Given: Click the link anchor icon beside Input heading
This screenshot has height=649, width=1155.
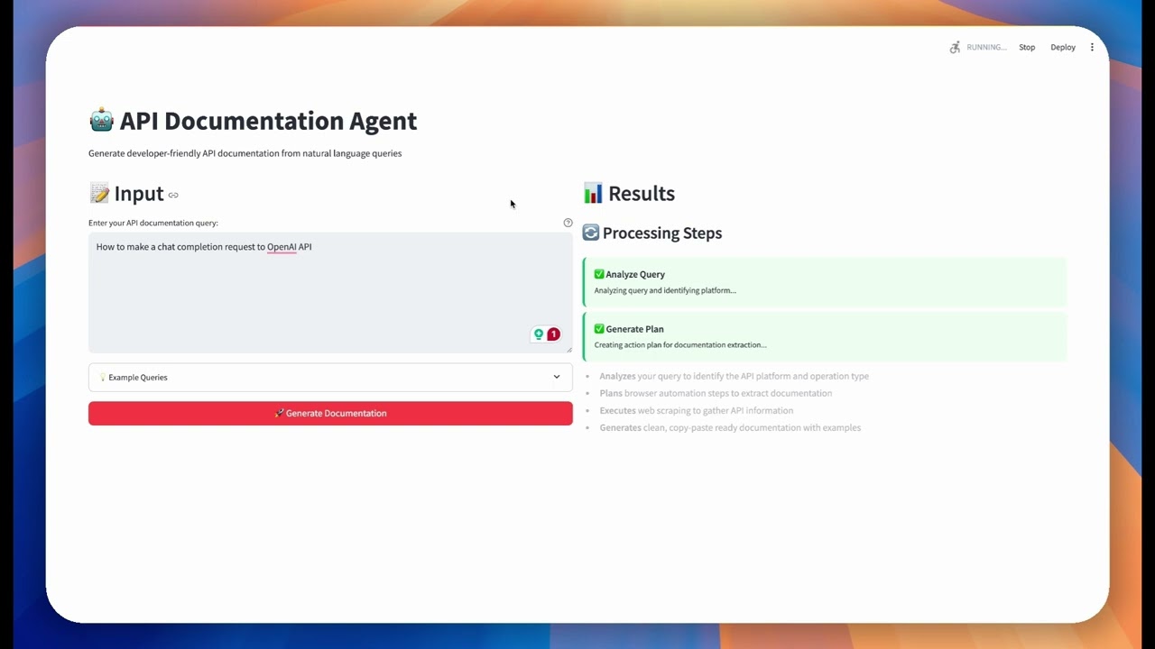Looking at the screenshot, I should pyautogui.click(x=172, y=194).
